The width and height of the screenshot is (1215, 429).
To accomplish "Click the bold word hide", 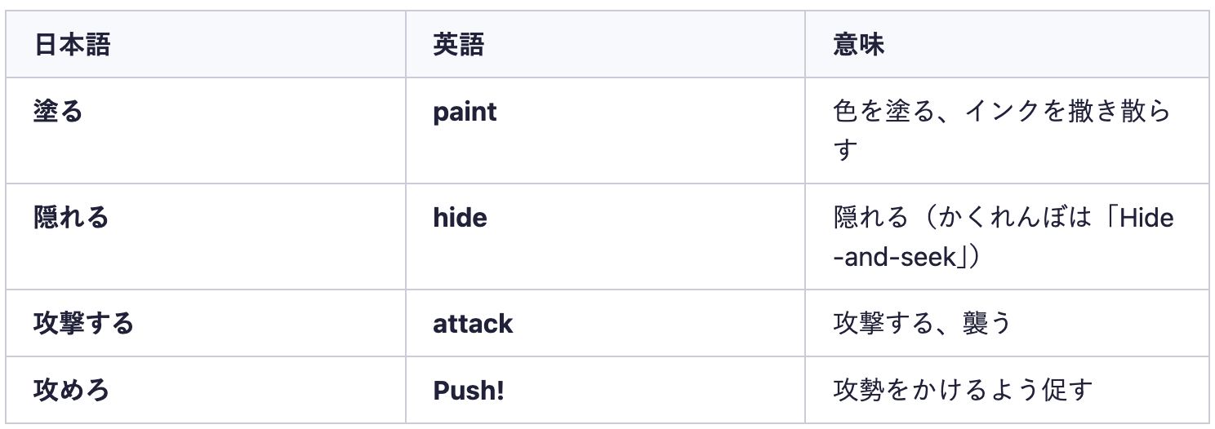I will pos(460,217).
